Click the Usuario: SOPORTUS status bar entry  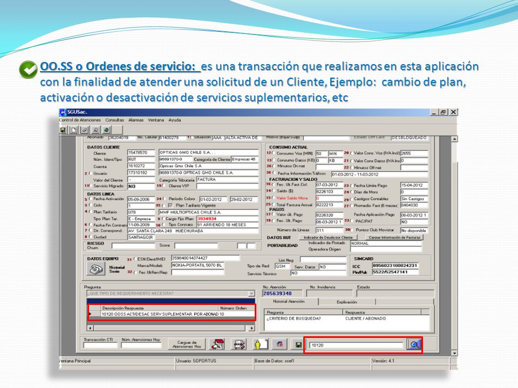click(x=214, y=361)
